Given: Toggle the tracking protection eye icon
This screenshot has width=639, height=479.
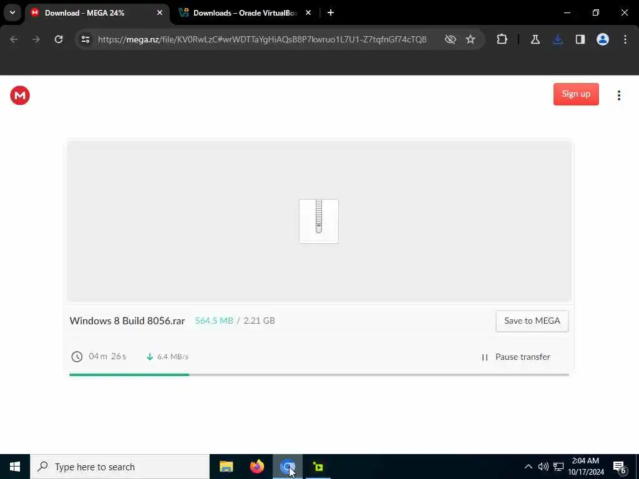Looking at the screenshot, I should (x=451, y=39).
